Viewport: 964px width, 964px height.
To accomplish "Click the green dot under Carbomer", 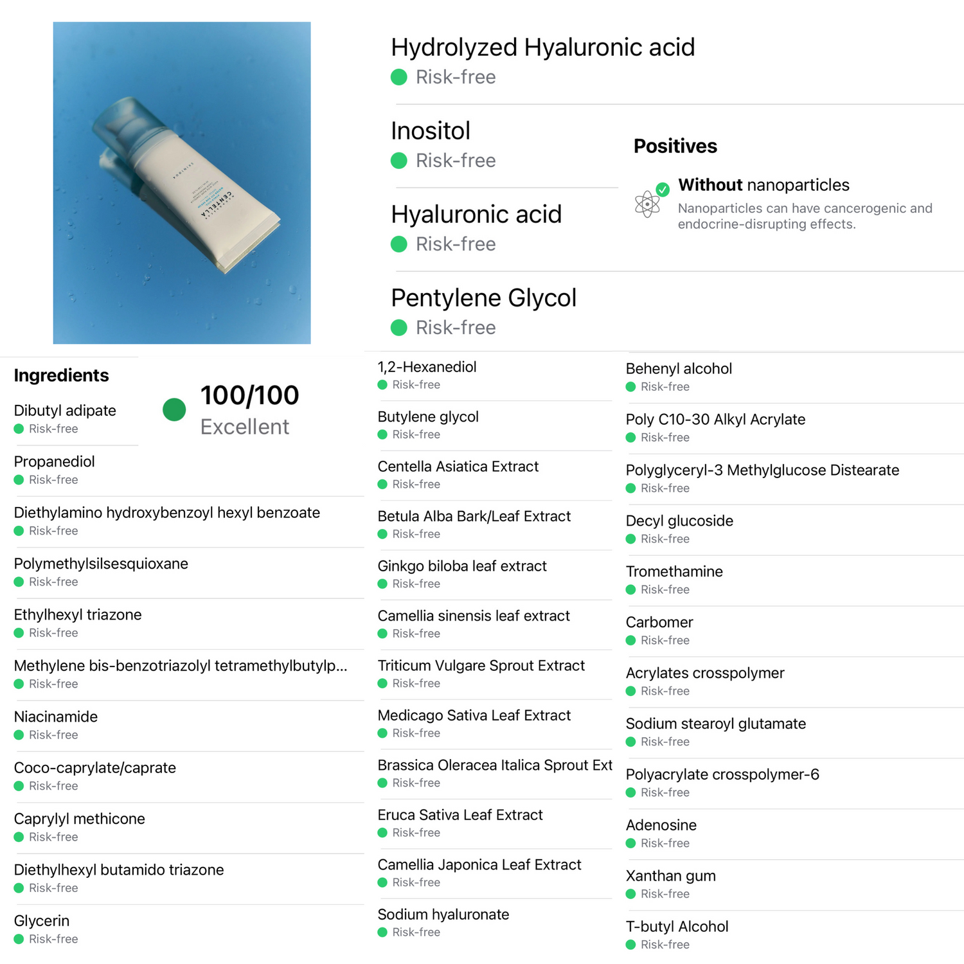I will click(x=631, y=641).
